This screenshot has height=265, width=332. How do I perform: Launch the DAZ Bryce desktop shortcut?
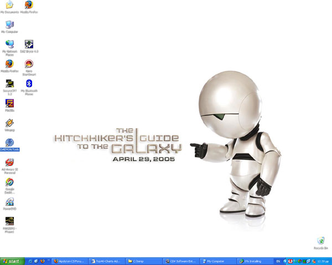[29, 45]
